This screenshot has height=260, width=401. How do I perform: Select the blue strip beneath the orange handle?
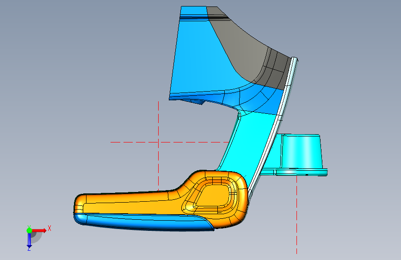143,223
